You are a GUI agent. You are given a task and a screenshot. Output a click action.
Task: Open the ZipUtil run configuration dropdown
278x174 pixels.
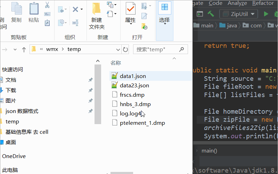(x=238, y=14)
